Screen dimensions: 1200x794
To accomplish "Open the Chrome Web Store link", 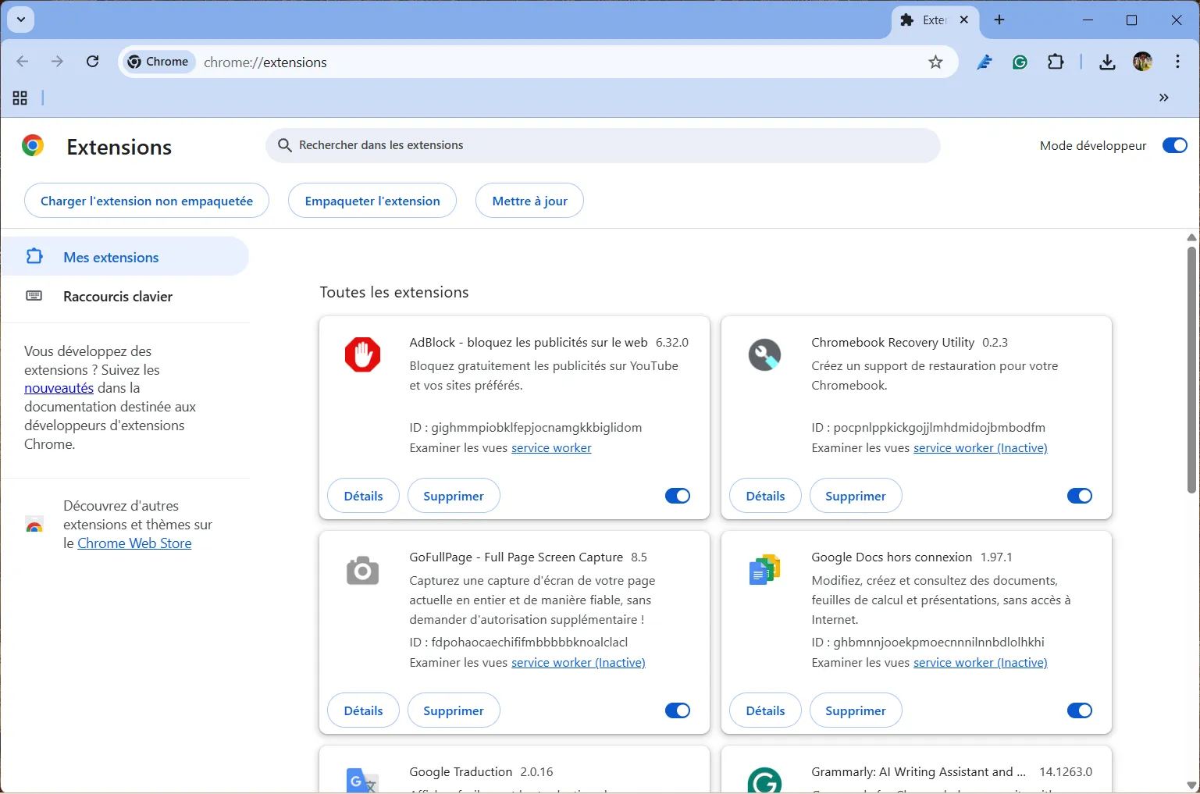I will click(134, 543).
